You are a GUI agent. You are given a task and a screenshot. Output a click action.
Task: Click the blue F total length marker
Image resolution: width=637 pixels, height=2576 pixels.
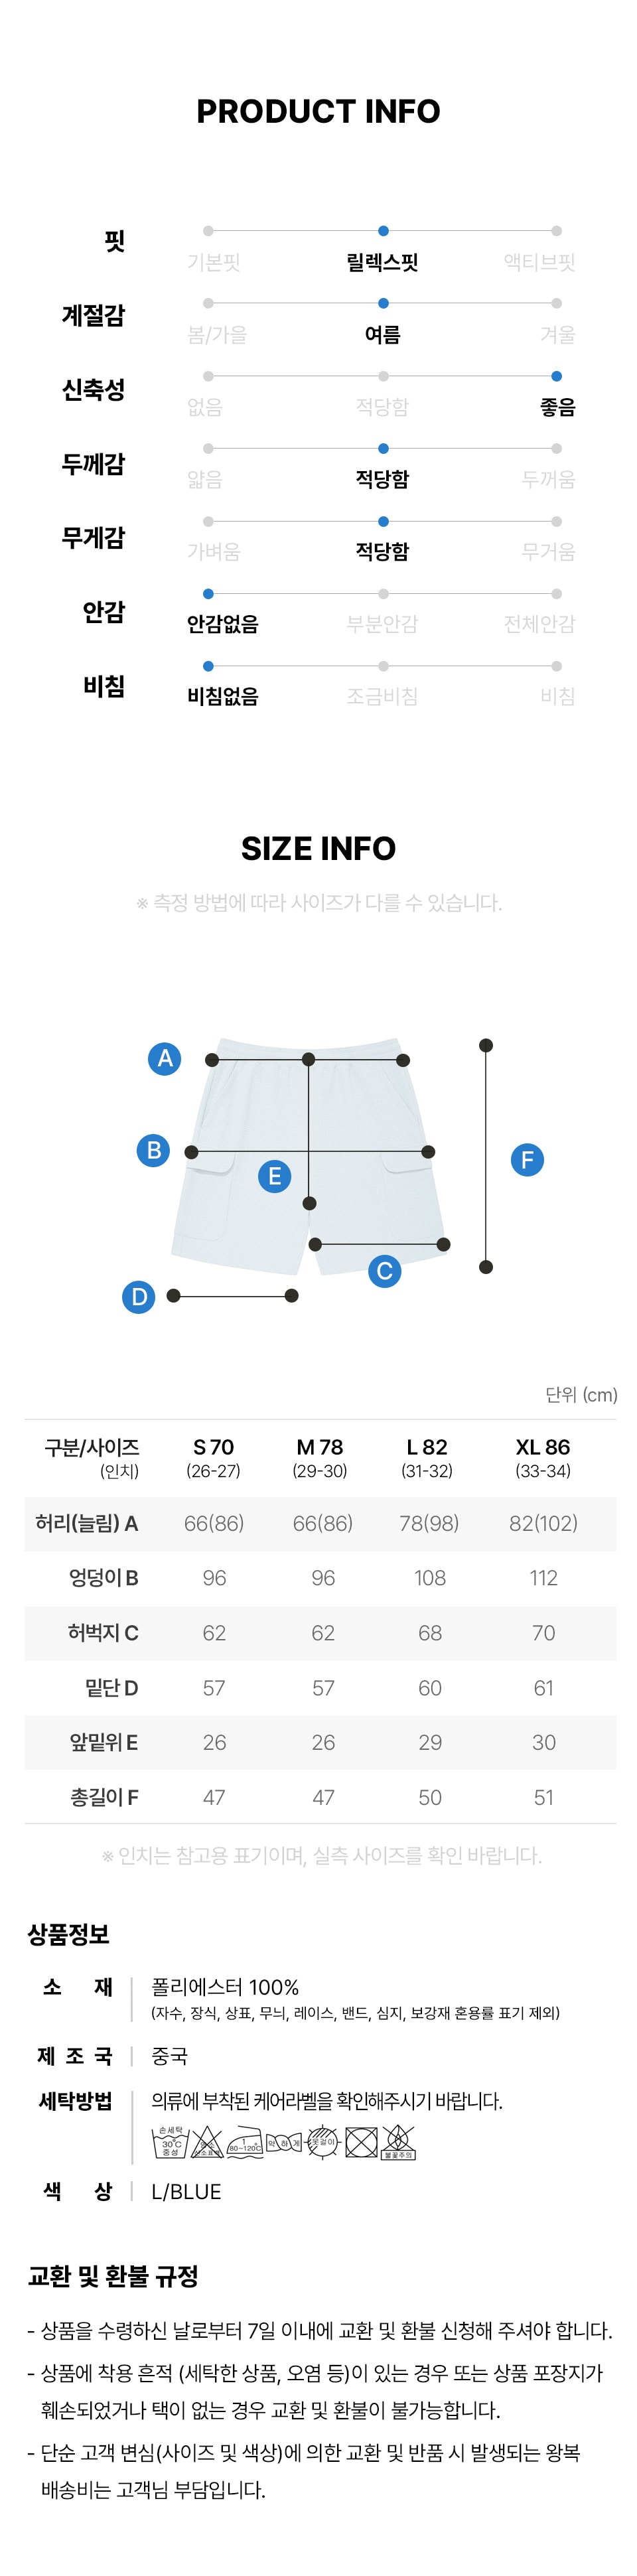click(x=527, y=1160)
